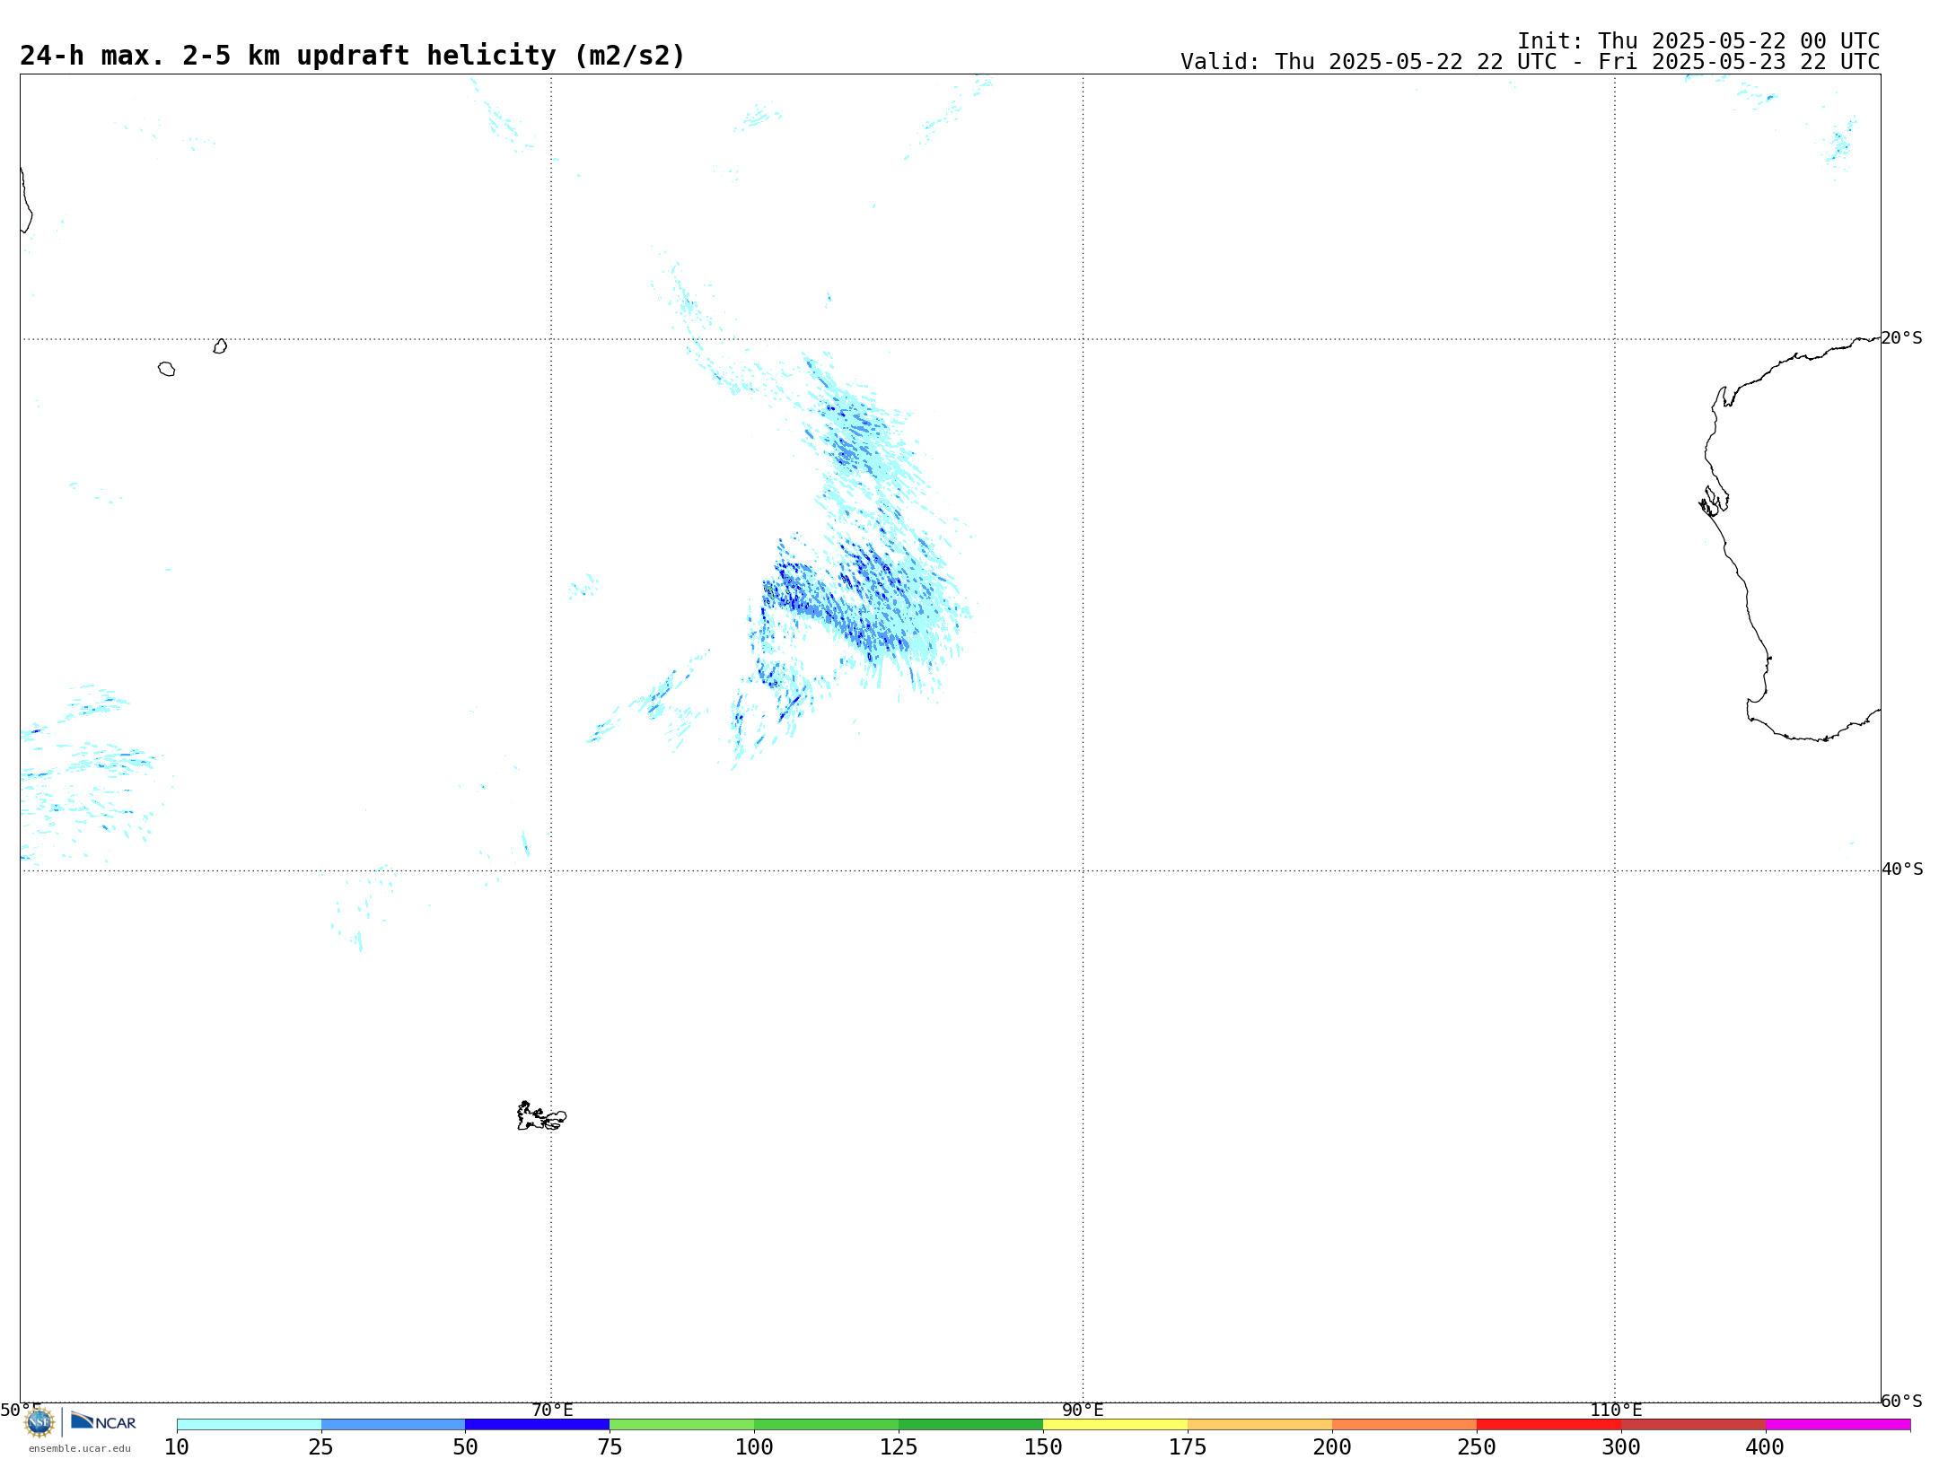Screen dimensions: 1939x1459
Task: Click the colorbar tick label 10
Action: 177,1447
